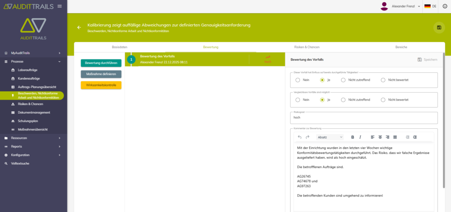Screen dimensions: 451x212
Task: Click the save icon in the header
Action: point(439,27)
